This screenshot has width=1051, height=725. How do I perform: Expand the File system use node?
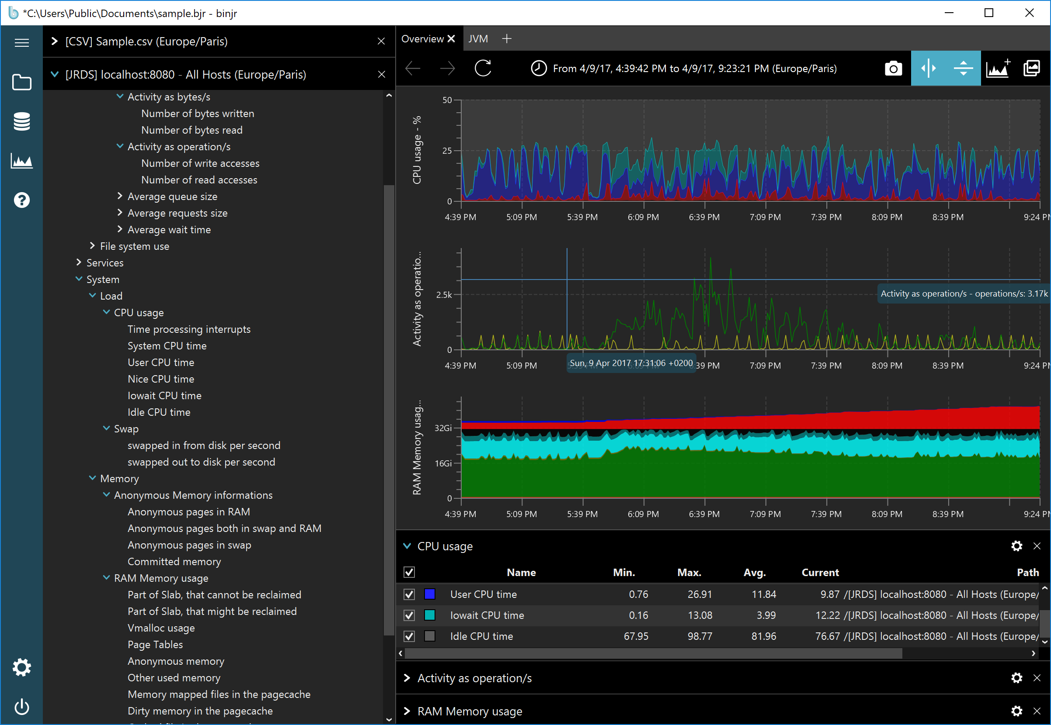[x=92, y=246]
